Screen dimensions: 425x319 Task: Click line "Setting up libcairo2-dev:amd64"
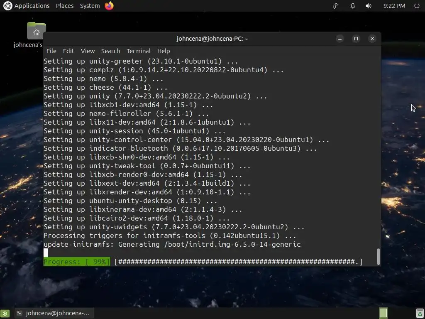pos(137,218)
